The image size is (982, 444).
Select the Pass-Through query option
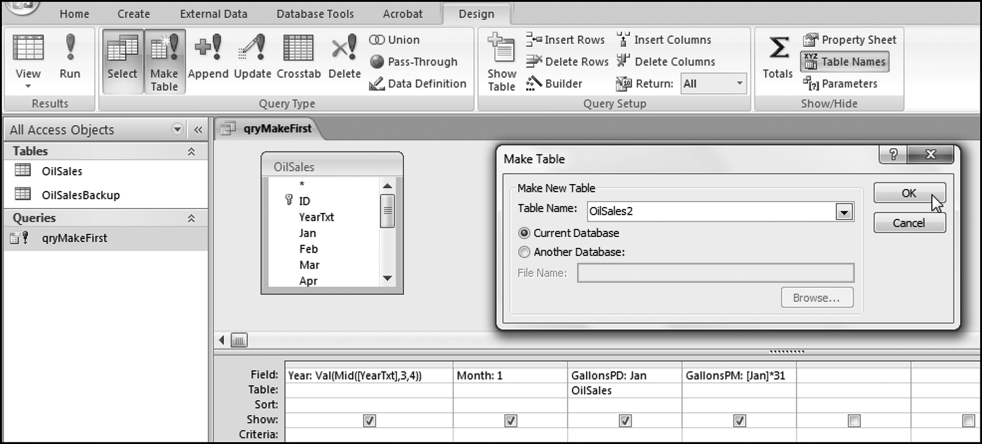click(x=413, y=62)
